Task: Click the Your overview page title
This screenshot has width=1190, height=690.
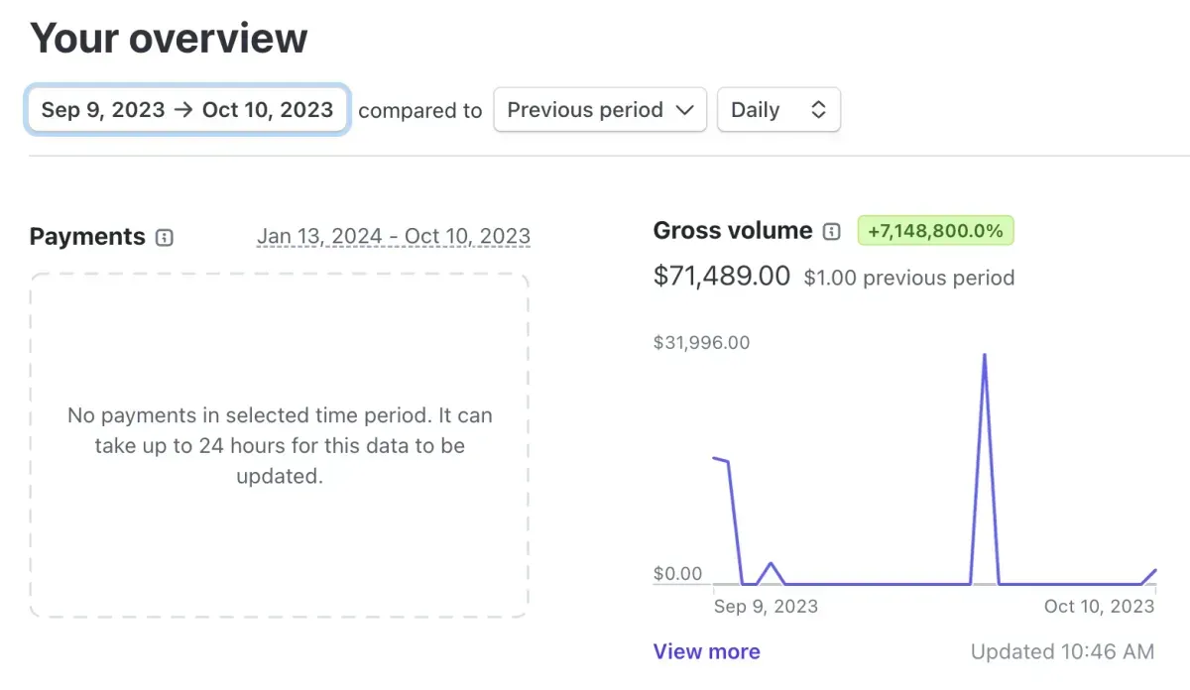Action: click(169, 39)
